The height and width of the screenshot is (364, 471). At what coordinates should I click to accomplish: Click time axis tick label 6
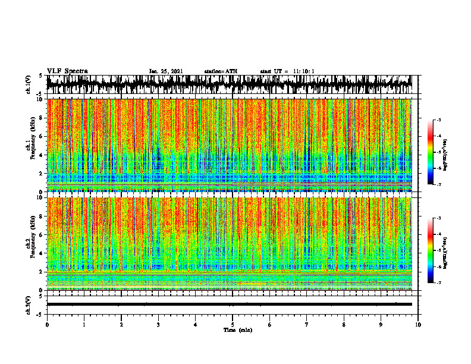[x=270, y=325]
